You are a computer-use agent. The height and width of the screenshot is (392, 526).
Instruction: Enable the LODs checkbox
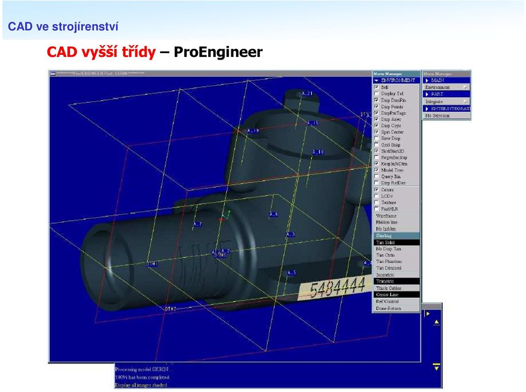[376, 196]
